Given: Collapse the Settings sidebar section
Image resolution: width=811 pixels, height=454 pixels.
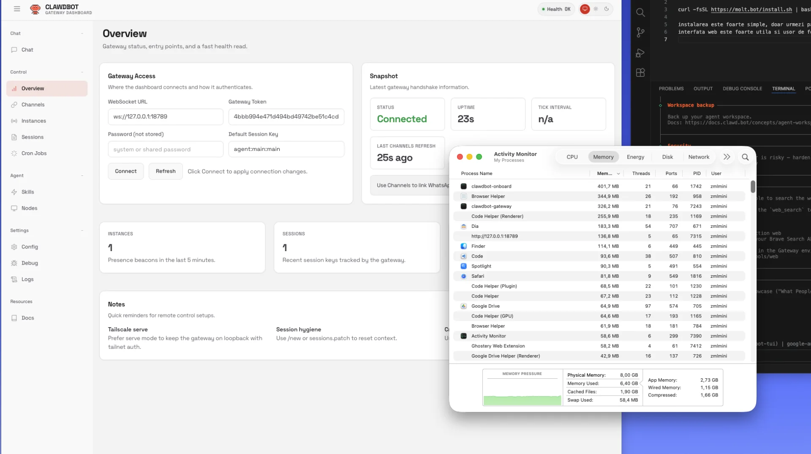Looking at the screenshot, I should pos(82,230).
